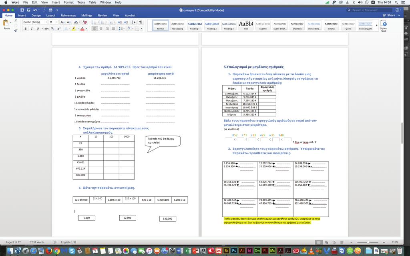
Task: Increase font size with larger A
Action: point(62,22)
